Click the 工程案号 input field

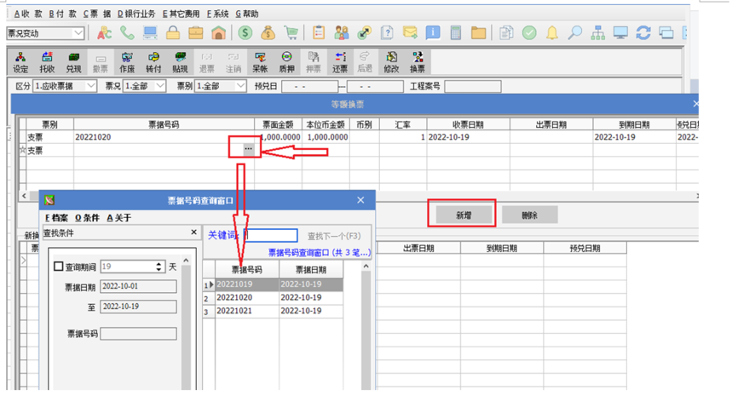point(473,86)
